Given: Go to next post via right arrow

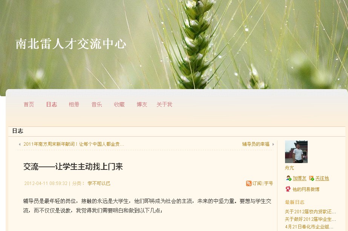Looking at the screenshot, I should click(x=273, y=144).
